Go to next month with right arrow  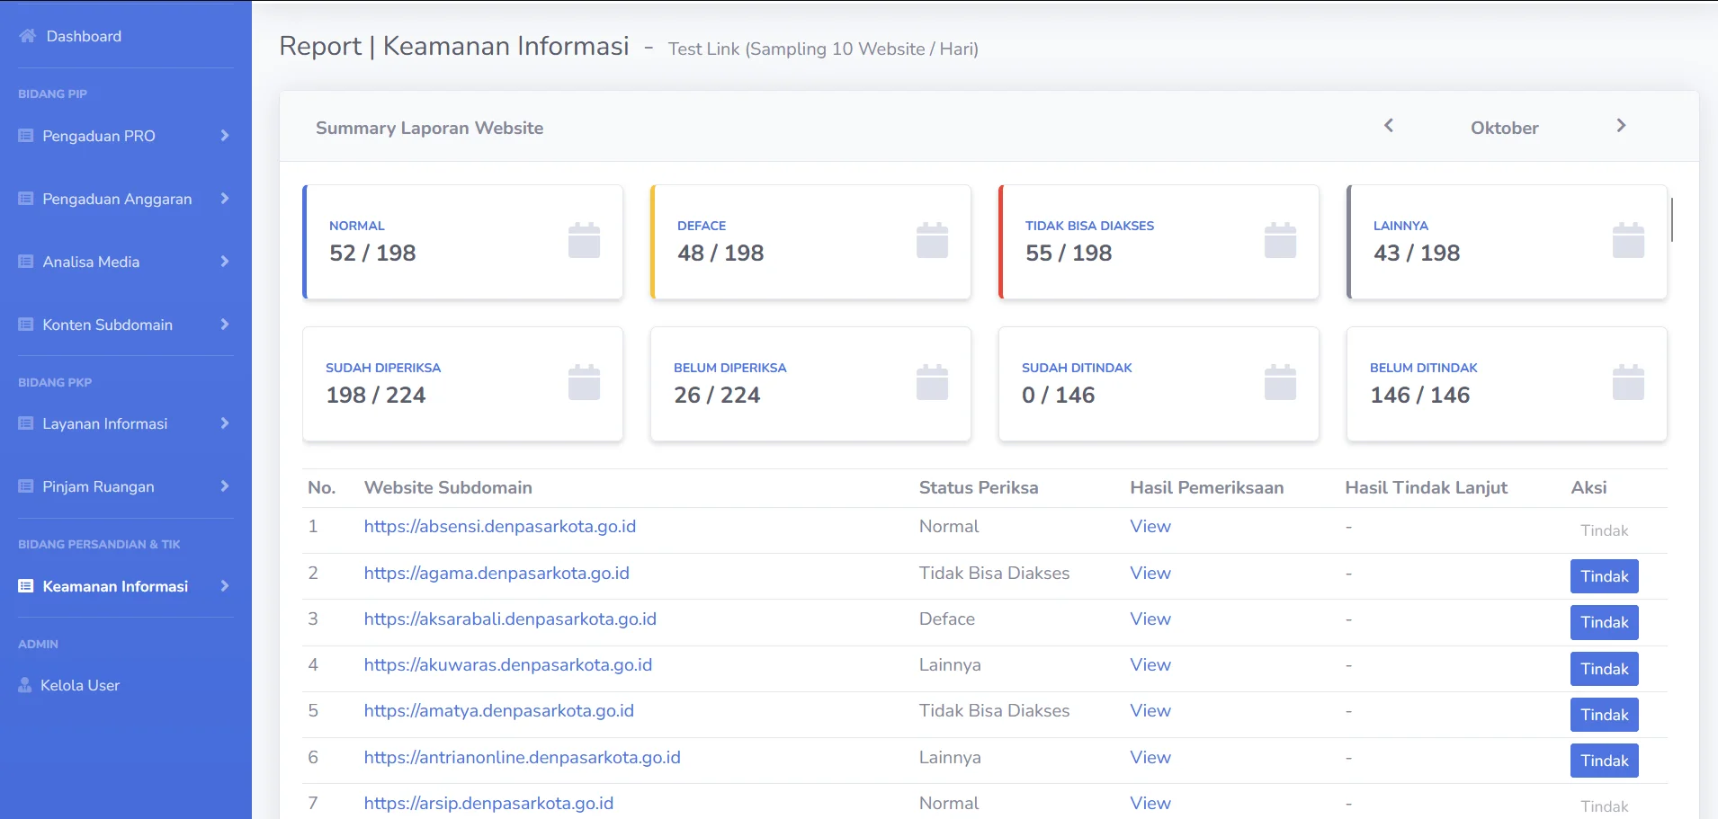(x=1621, y=126)
